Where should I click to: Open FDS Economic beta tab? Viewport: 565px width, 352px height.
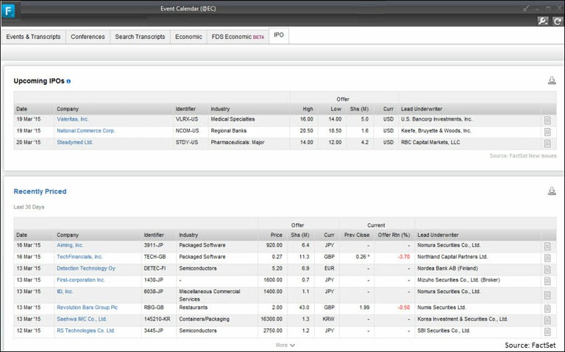pyautogui.click(x=238, y=37)
